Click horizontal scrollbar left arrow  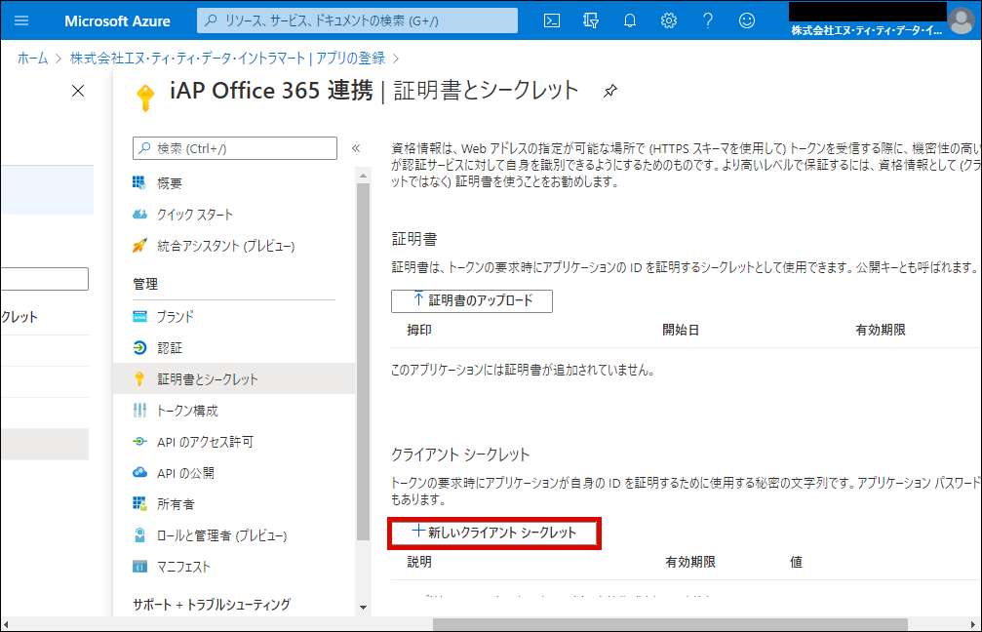[6, 624]
